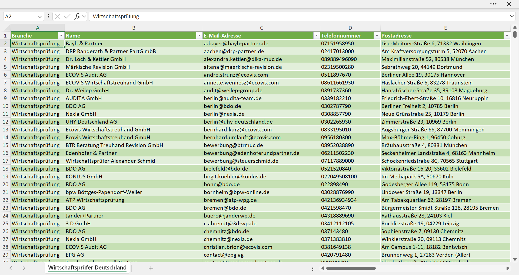Click phone number 0511897670
The width and height of the screenshot is (519, 275).
[350, 75]
